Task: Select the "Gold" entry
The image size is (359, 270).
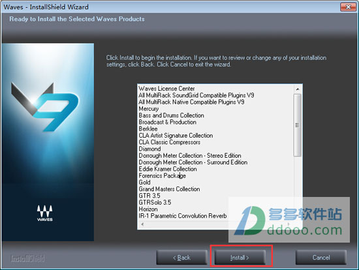Action: (x=144, y=183)
